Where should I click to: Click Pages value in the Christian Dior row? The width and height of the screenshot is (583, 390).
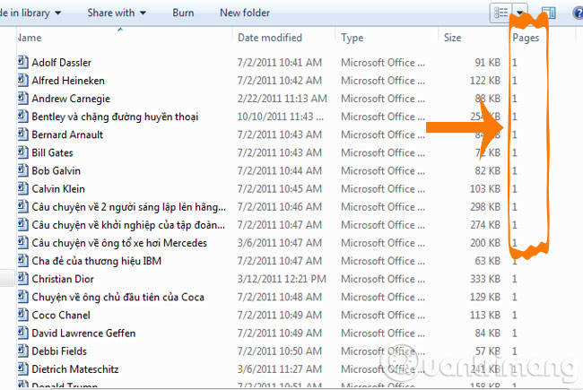coord(514,279)
